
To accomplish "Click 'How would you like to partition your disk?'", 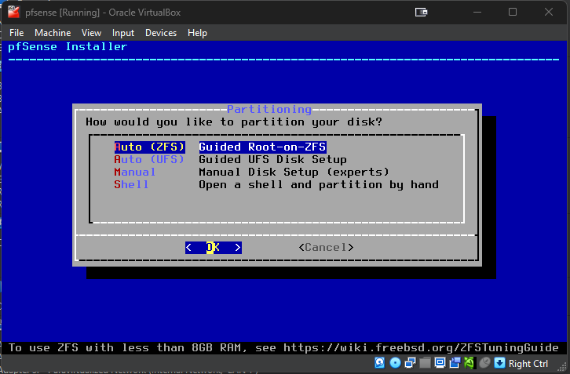I will (x=234, y=122).
